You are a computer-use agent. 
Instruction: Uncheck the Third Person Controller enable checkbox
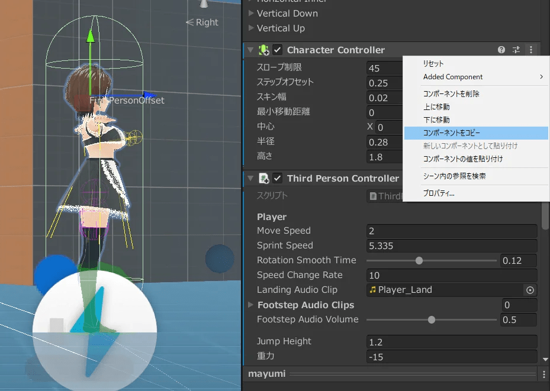tap(278, 178)
